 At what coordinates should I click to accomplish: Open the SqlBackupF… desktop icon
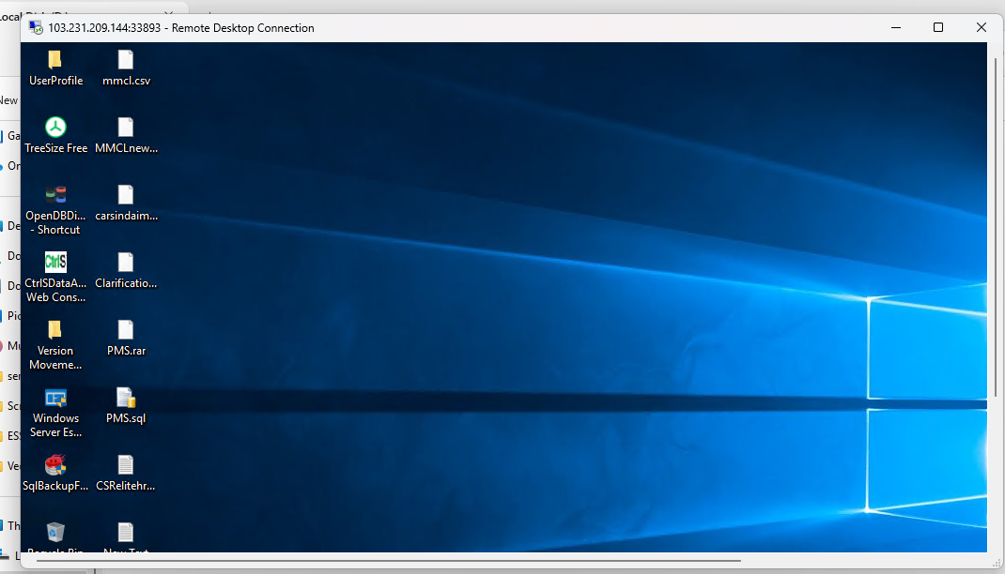55,465
